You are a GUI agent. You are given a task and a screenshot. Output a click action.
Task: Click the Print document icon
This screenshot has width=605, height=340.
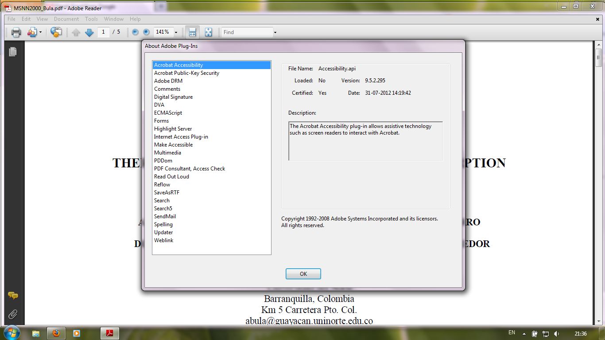pyautogui.click(x=16, y=32)
